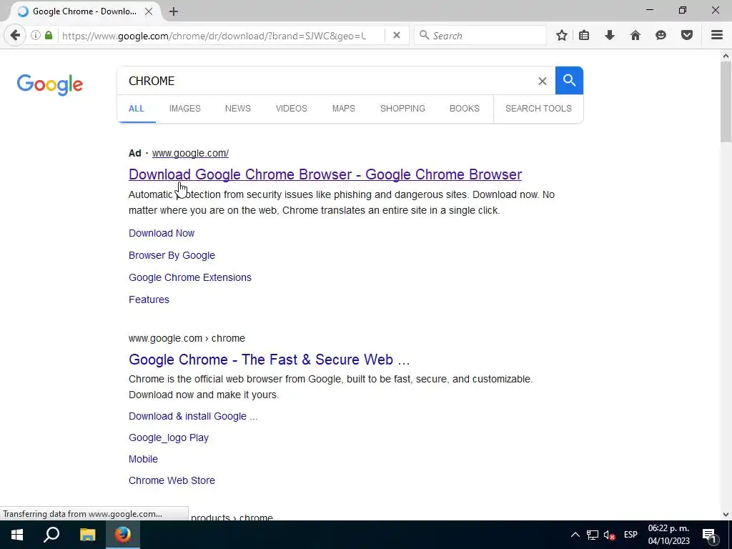Click the Google logo

[50, 84]
